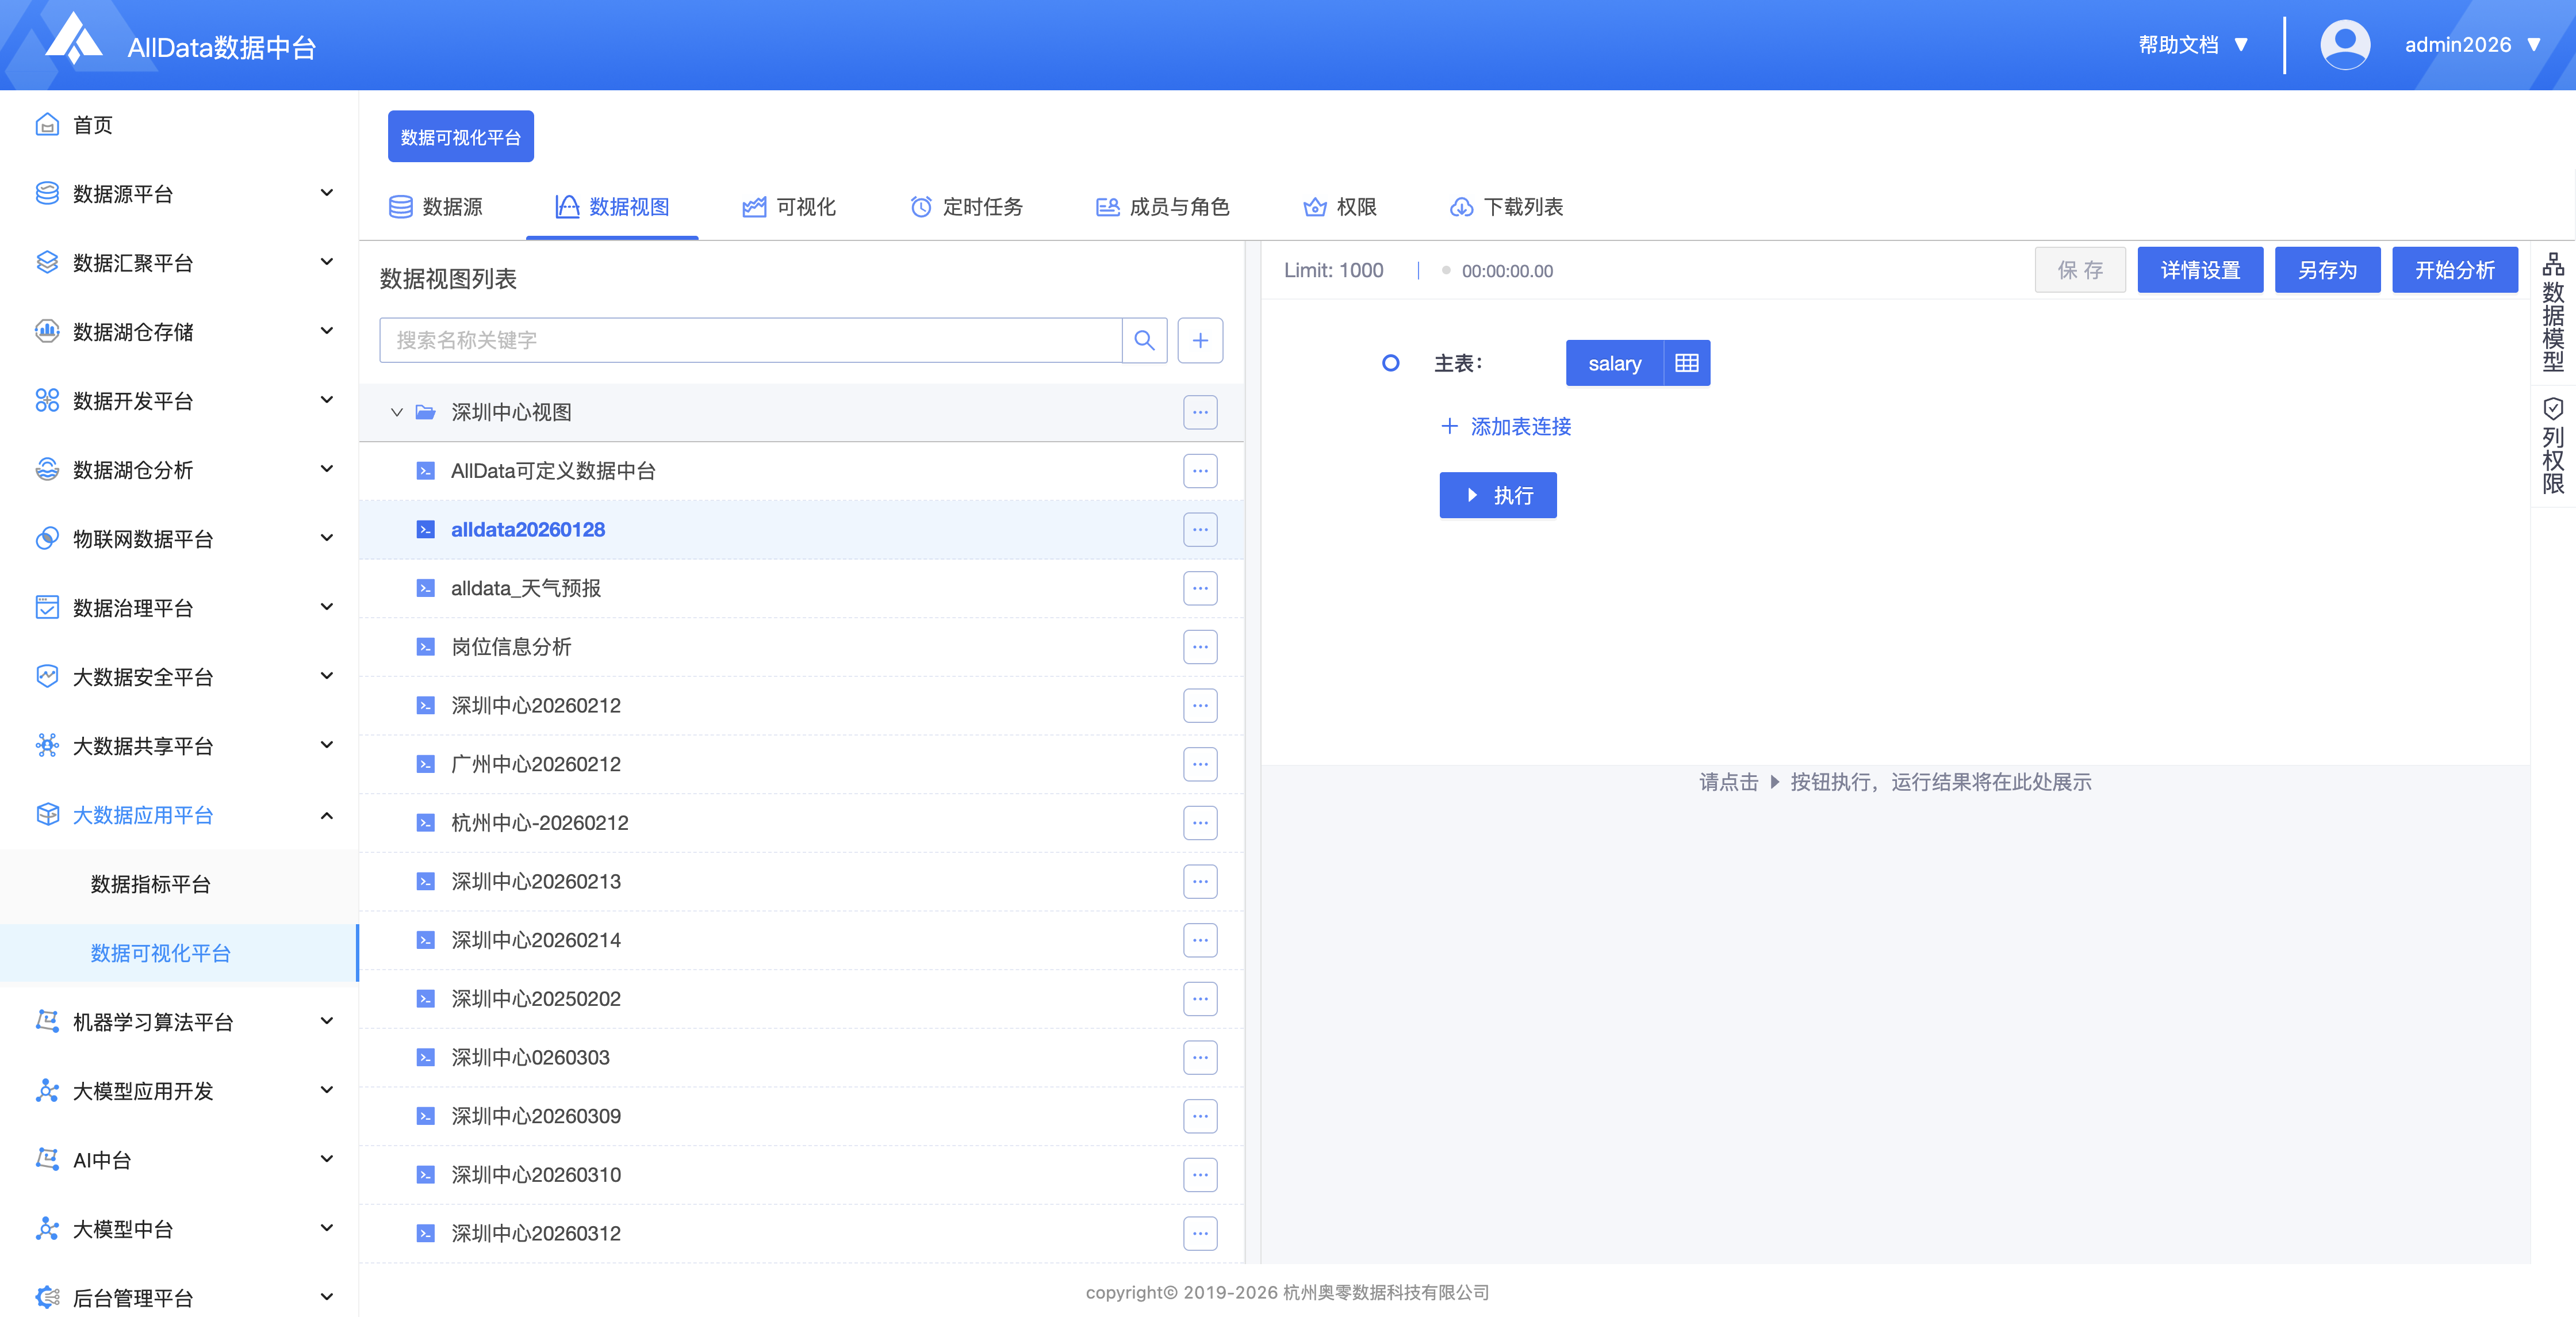Click the search magnifier icon

[x=1145, y=340]
